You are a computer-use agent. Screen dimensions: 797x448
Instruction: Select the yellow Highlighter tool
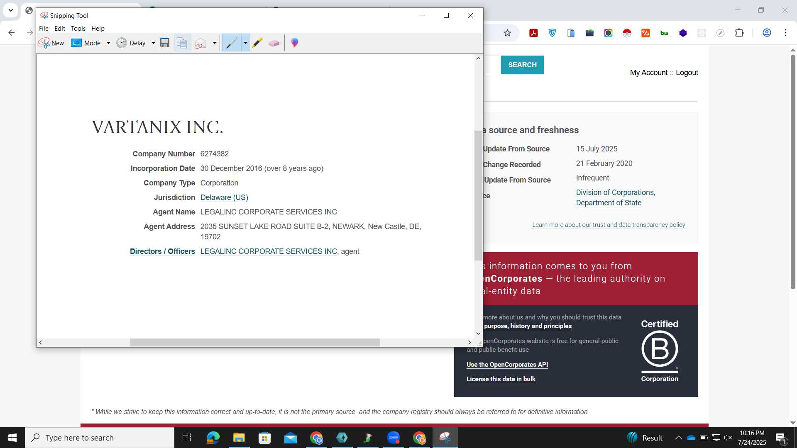[257, 43]
